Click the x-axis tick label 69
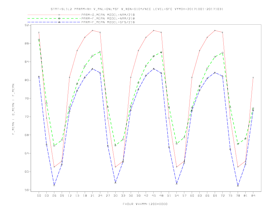The height and width of the screenshot is (213, 276). coord(215,196)
